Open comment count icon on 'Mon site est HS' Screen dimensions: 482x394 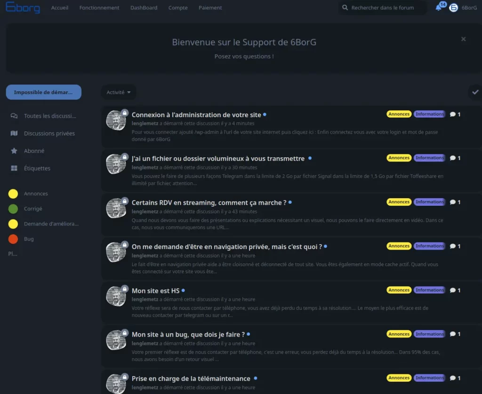pos(452,290)
